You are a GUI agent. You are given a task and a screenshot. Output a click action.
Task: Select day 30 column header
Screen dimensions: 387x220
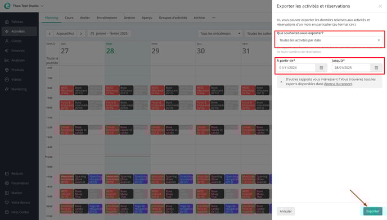coord(201,51)
